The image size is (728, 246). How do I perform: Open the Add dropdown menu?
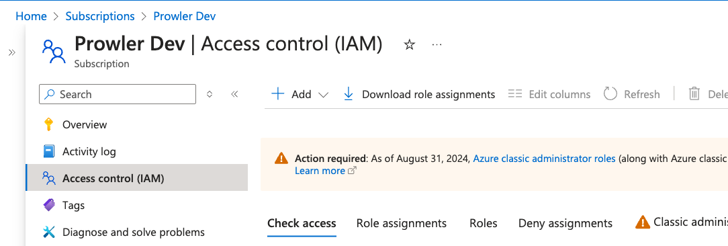(x=300, y=94)
